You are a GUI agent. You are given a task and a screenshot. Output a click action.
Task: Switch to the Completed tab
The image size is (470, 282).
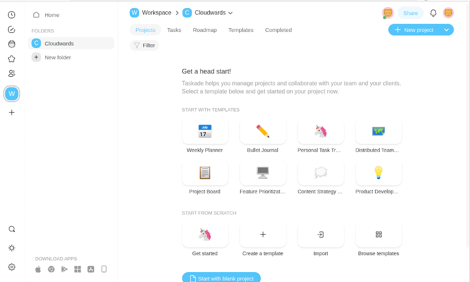coord(278,30)
